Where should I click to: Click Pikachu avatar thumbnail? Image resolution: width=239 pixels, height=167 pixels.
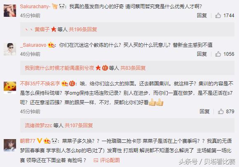pyautogui.click(x=10, y=87)
